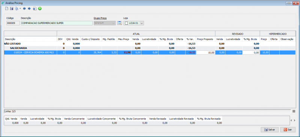This screenshot has width=300, height=137.
Task: Click the Código field 000009
Action: 13,23
